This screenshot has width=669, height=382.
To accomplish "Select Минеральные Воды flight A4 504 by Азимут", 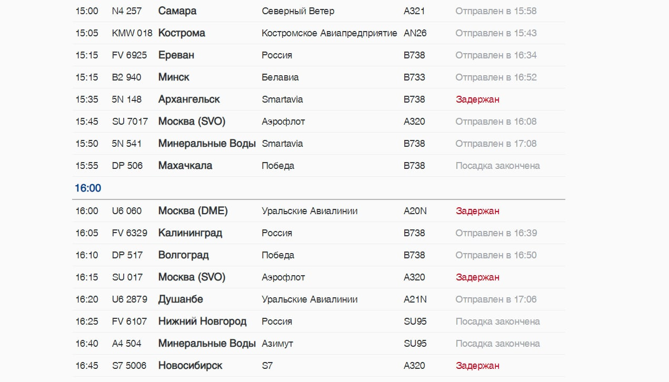I will 318,344.
